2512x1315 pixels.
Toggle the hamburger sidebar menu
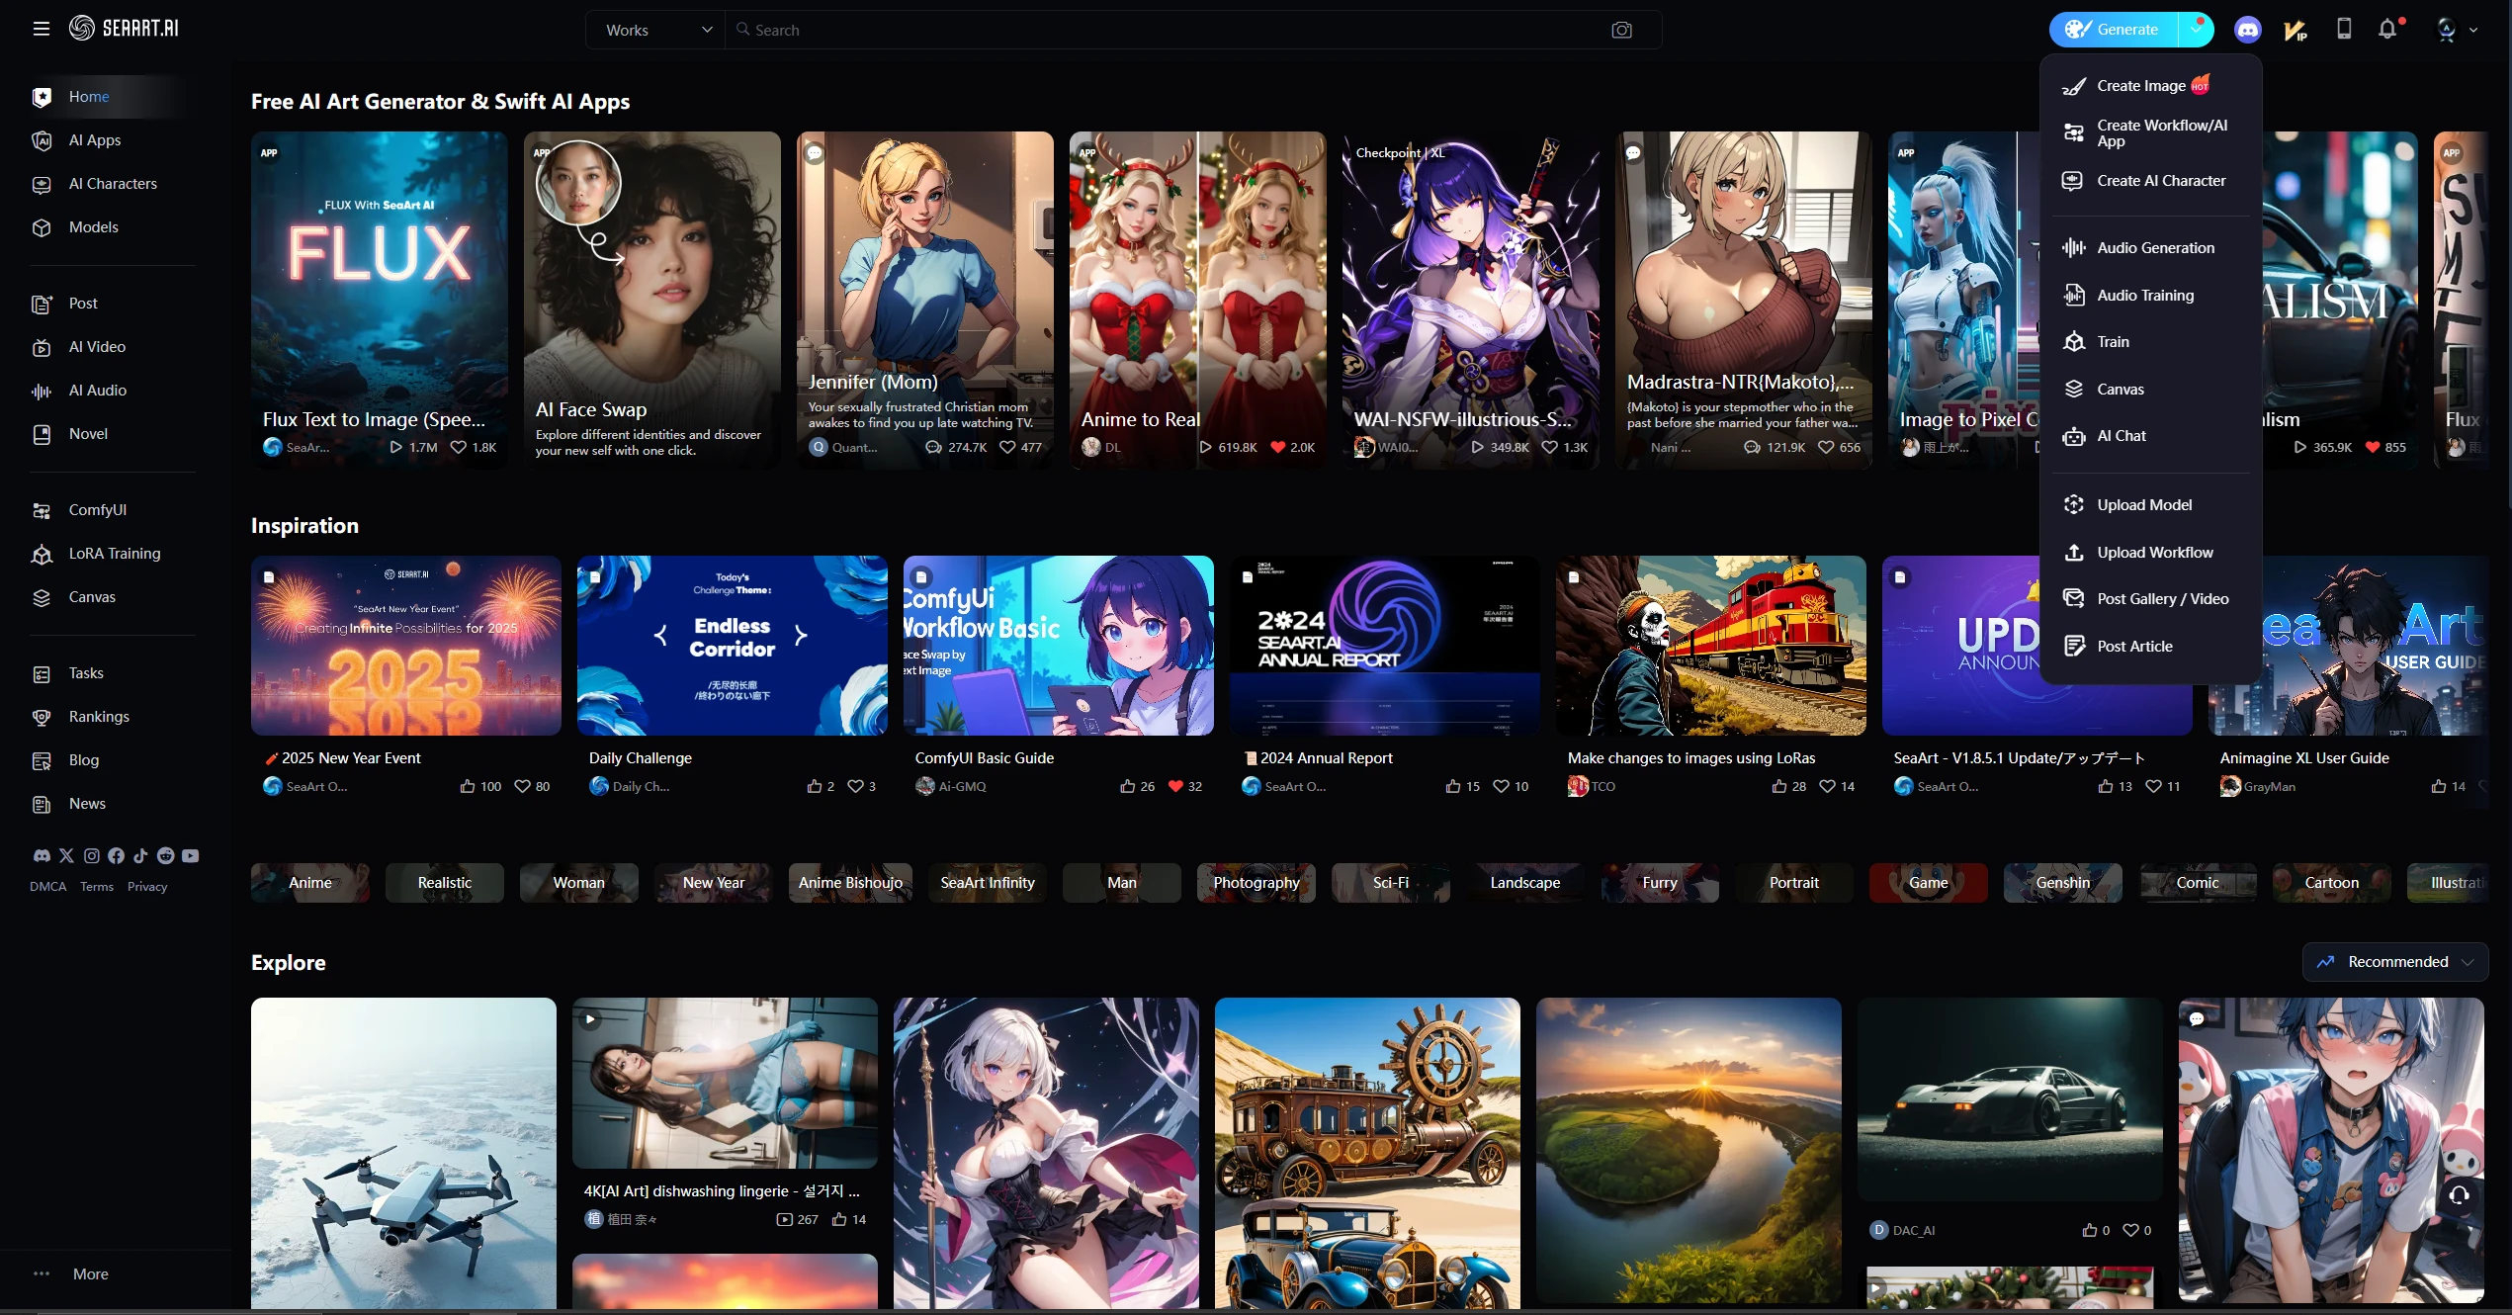pos(41,29)
